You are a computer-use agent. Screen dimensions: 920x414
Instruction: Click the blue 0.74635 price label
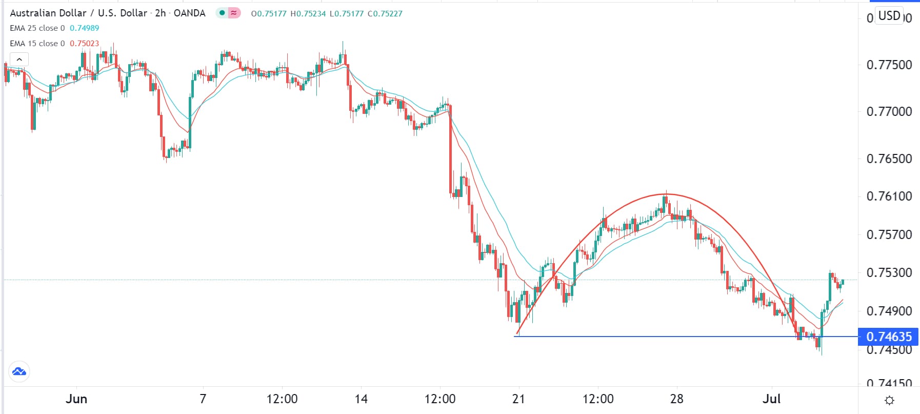point(889,337)
